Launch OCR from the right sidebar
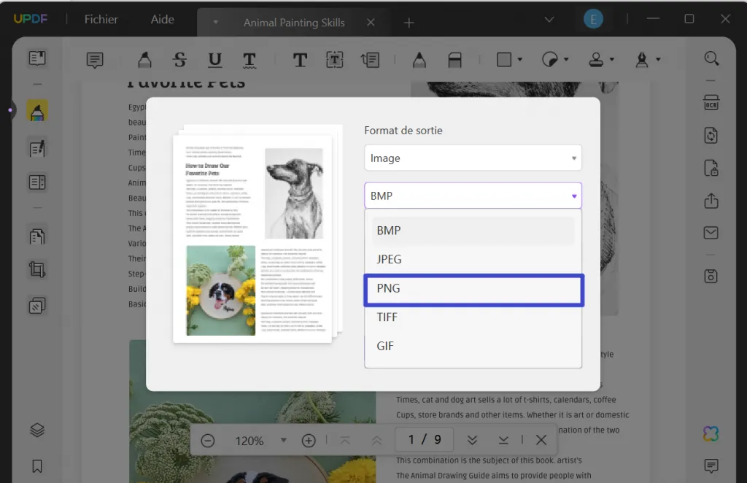The image size is (747, 483). pyautogui.click(x=711, y=104)
